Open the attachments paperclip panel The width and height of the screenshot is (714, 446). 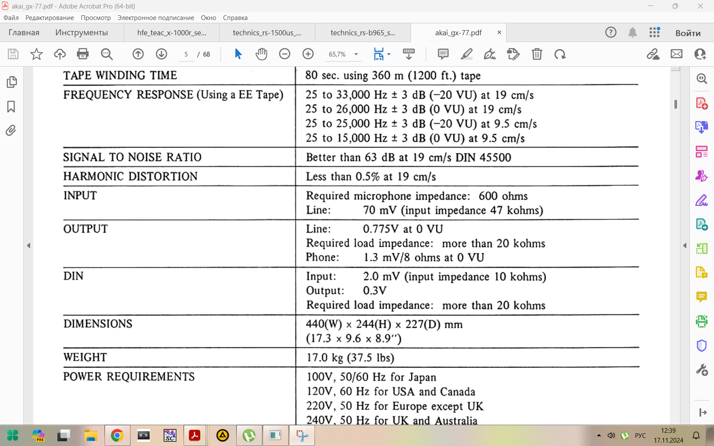click(x=11, y=130)
